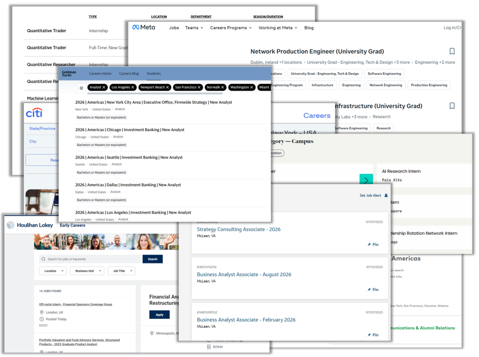
Task: Remove the Norwalk filter chip
Action: pyautogui.click(x=222, y=88)
